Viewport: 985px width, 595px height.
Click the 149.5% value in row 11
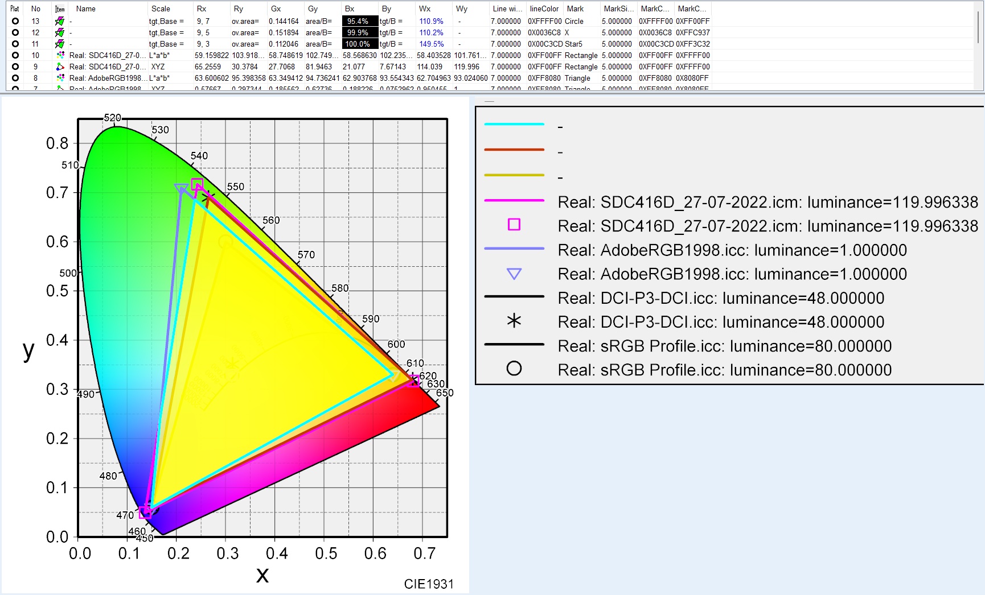432,44
